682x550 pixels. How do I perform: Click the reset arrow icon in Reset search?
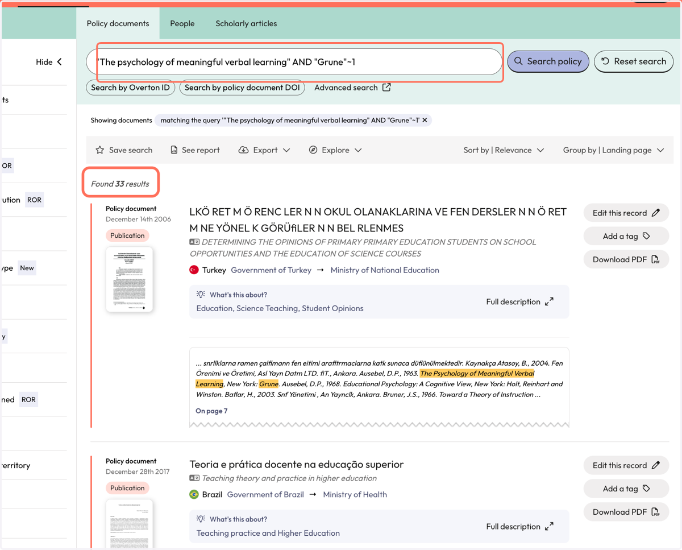605,61
